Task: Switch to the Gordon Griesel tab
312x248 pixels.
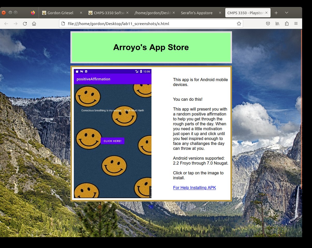Action: click(x=60, y=13)
